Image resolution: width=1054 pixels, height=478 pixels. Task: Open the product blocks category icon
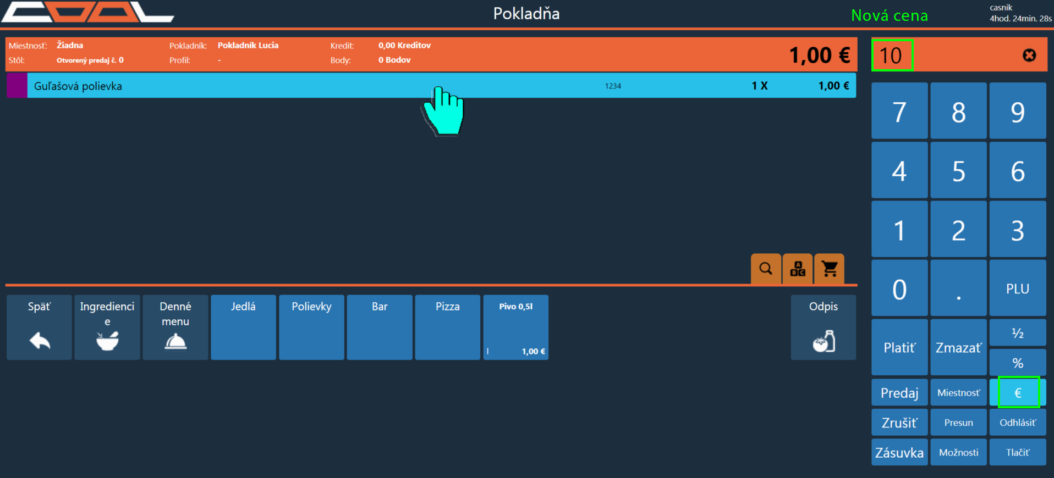[797, 269]
